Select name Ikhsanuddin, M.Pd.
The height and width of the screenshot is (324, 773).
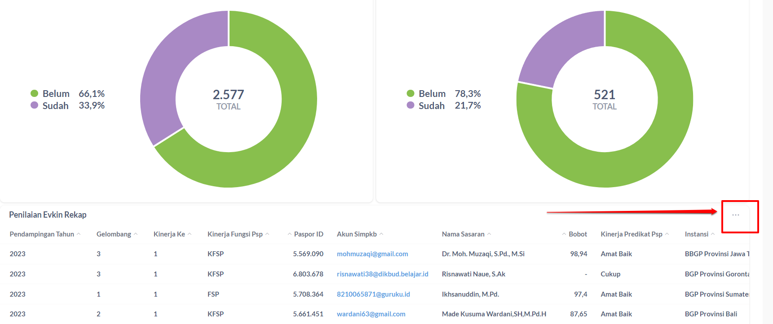coord(470,294)
